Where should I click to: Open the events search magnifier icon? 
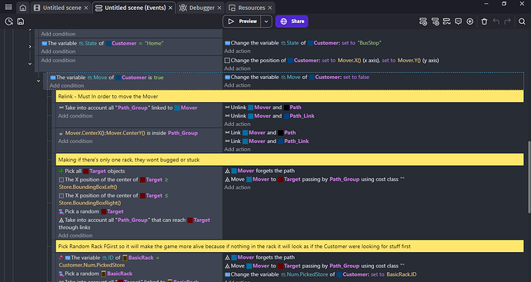522,22
